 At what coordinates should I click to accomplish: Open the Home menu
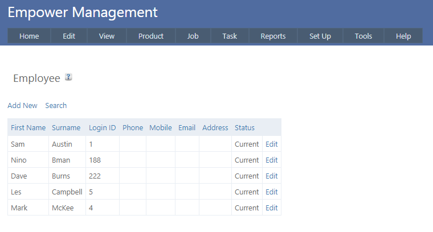pyautogui.click(x=29, y=36)
